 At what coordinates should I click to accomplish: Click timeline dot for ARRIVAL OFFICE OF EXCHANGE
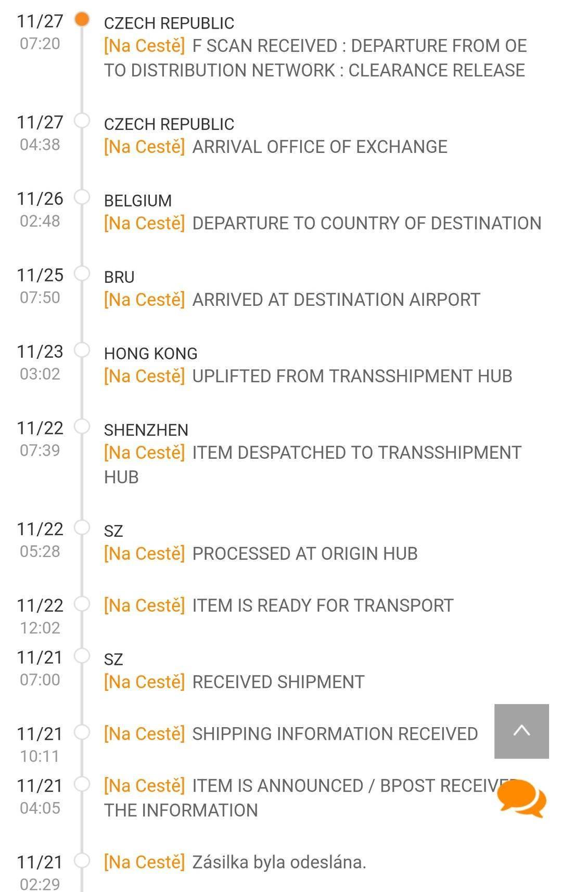(82, 121)
